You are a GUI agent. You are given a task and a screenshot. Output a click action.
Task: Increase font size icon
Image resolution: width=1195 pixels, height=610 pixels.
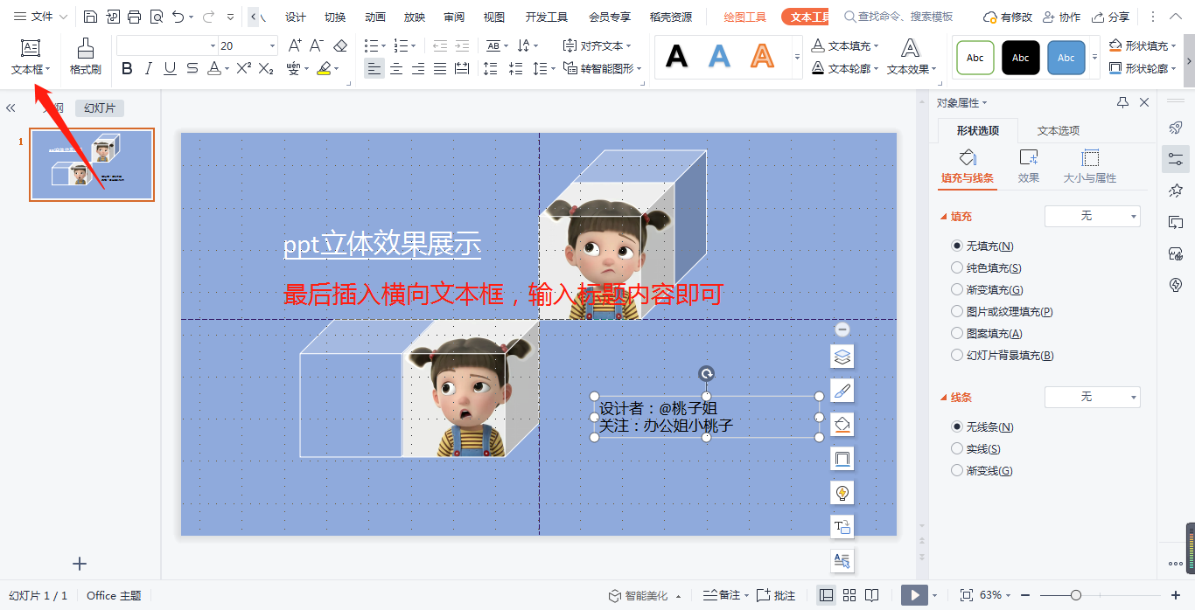(295, 45)
